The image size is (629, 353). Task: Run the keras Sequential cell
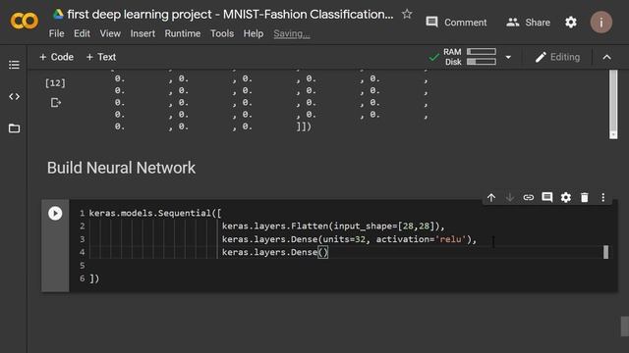pos(55,213)
